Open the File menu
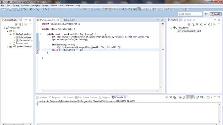This screenshot has height=125, width=223. pos(3,6)
